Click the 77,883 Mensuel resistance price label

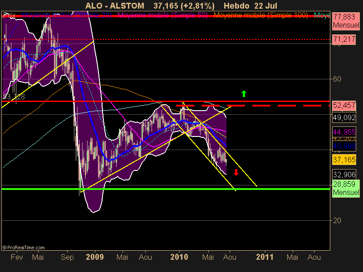346,21
